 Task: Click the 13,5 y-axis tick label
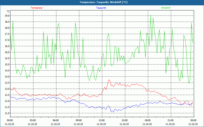[7, 83]
